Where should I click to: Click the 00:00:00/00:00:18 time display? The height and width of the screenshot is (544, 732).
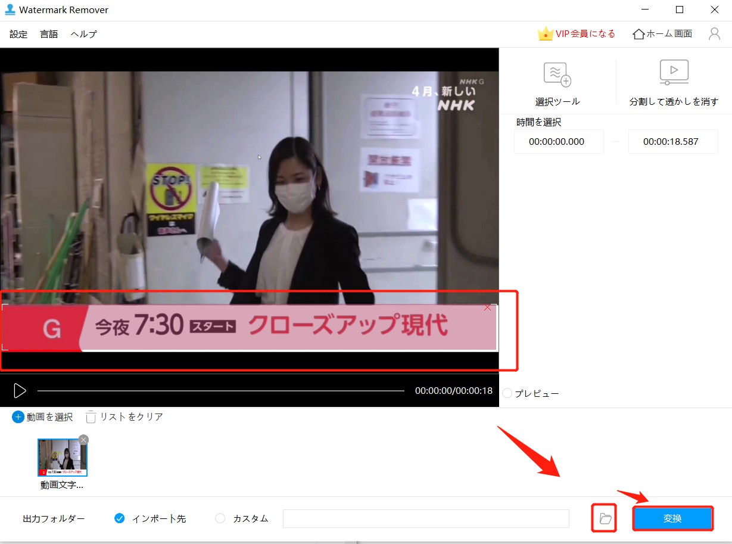[x=454, y=391]
